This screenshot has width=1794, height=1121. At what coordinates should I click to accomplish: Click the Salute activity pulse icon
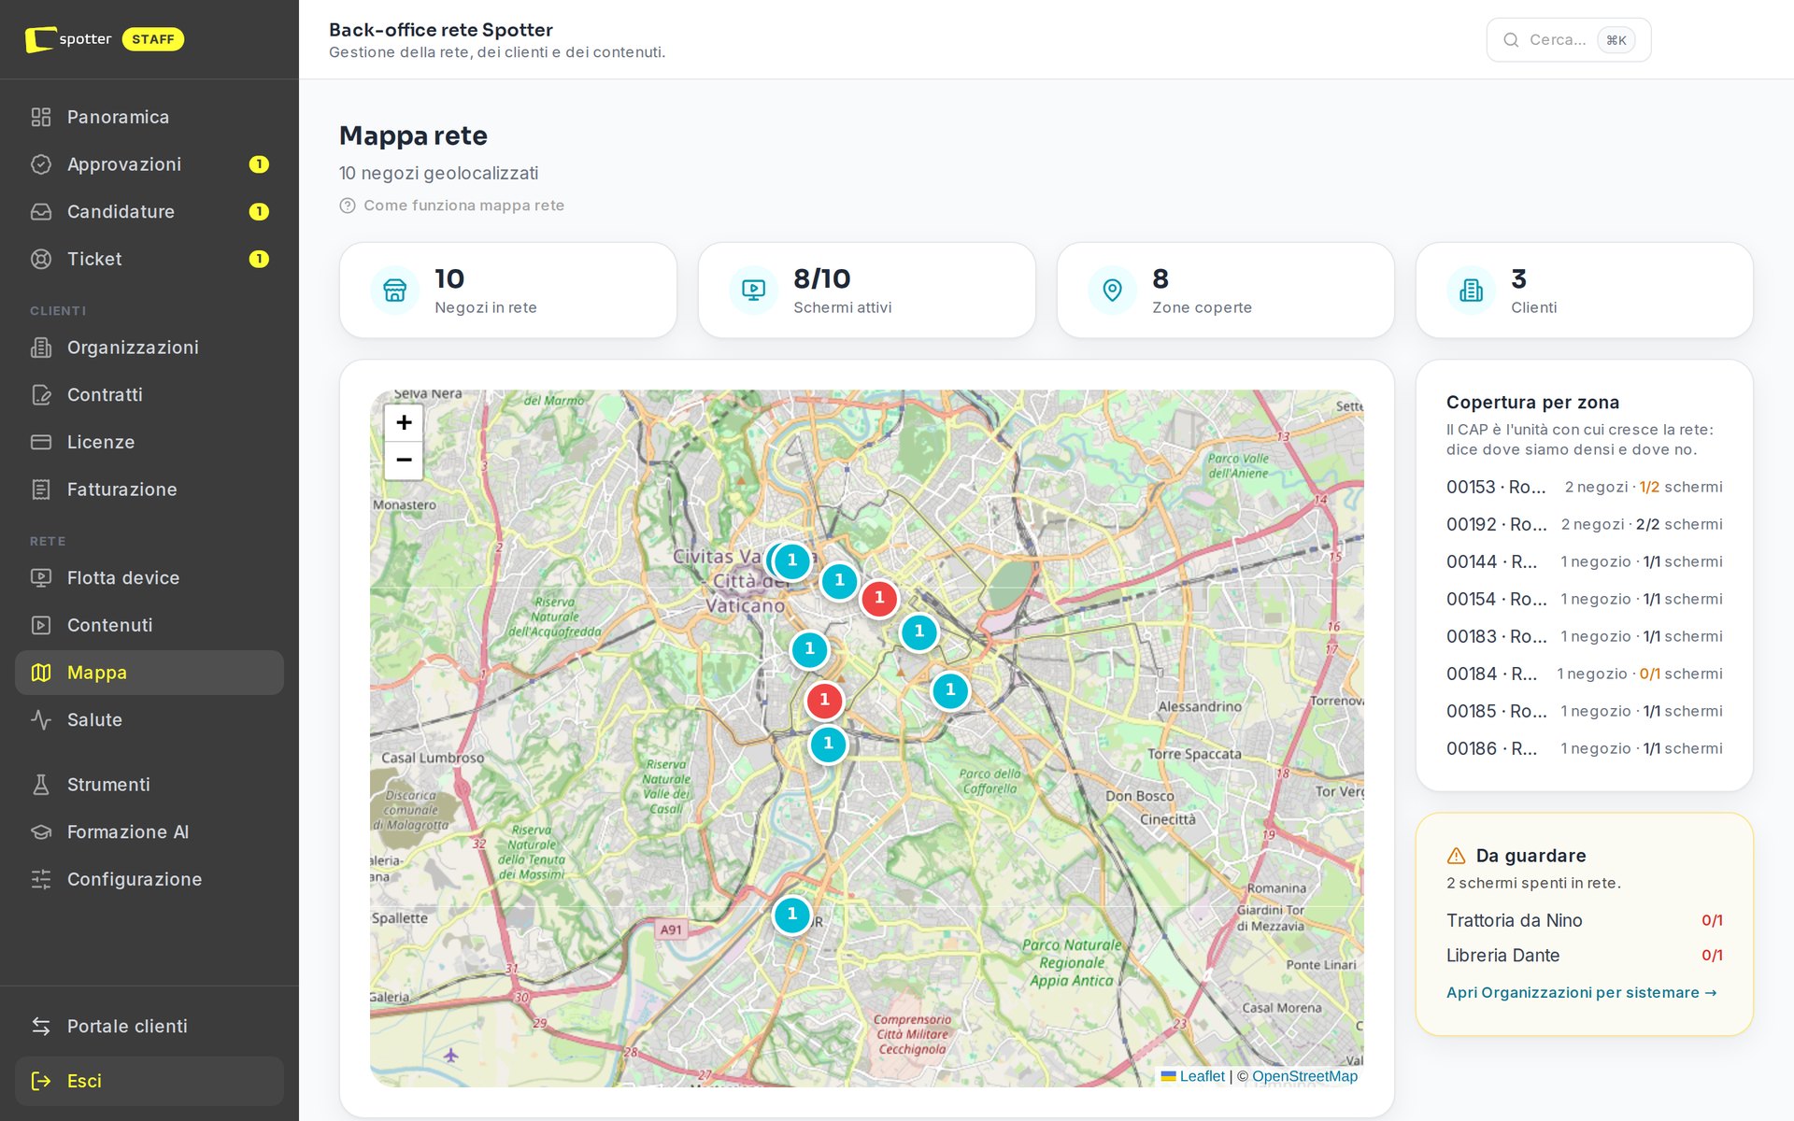(x=41, y=719)
